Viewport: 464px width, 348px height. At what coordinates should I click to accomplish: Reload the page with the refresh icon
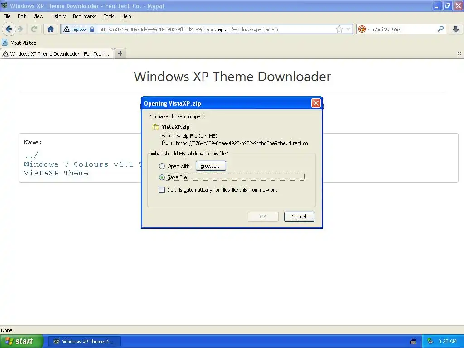coord(34,29)
